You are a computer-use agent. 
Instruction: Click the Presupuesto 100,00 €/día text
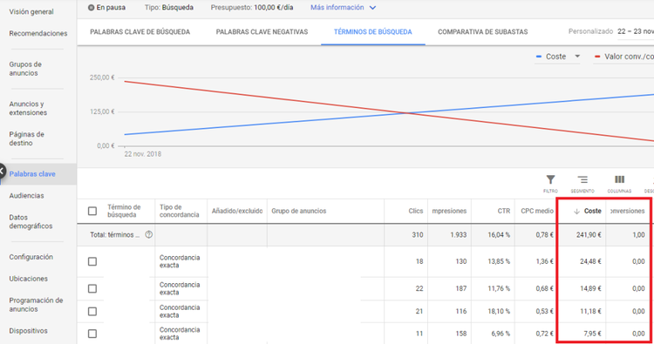252,8
